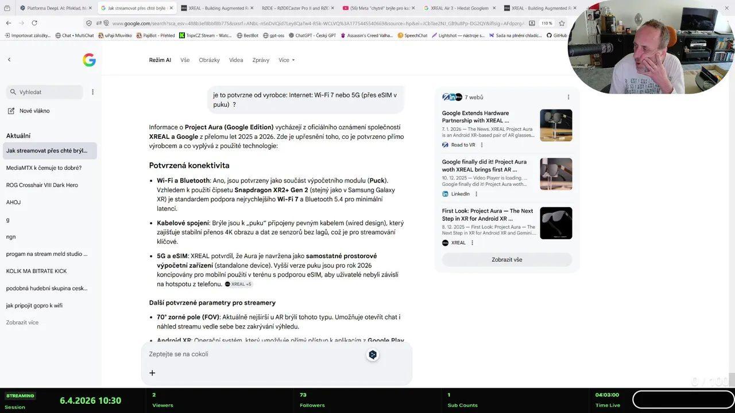Image resolution: width=735 pixels, height=413 pixels.
Task: Click the Vyhledat search field in sidebar
Action: [45, 92]
